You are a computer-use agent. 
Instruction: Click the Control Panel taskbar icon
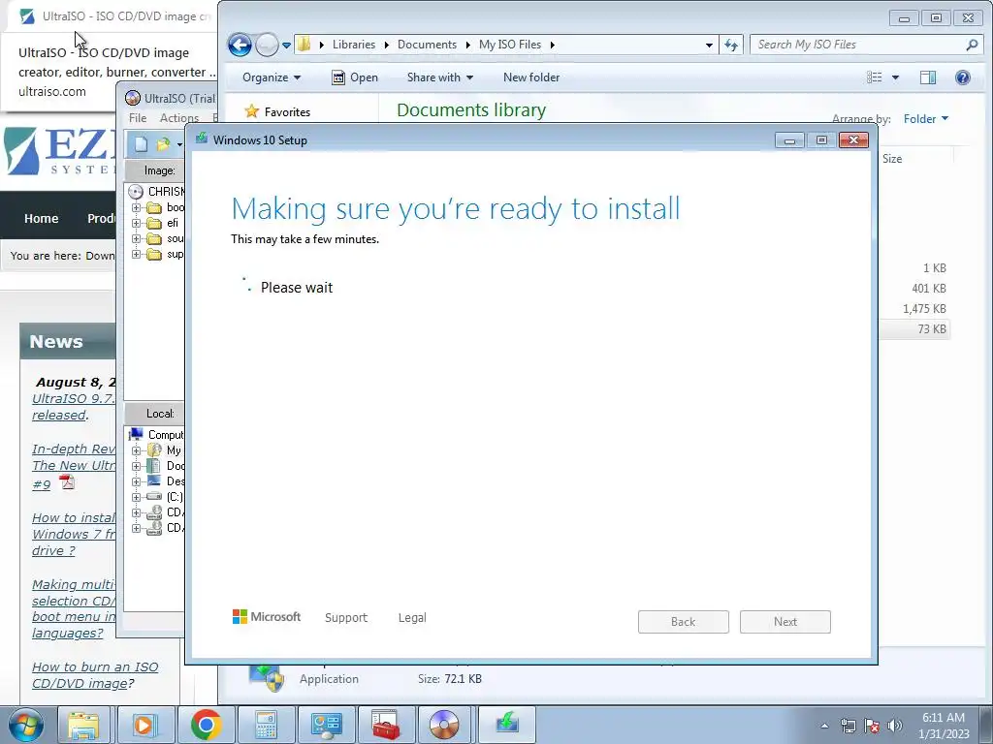326,725
